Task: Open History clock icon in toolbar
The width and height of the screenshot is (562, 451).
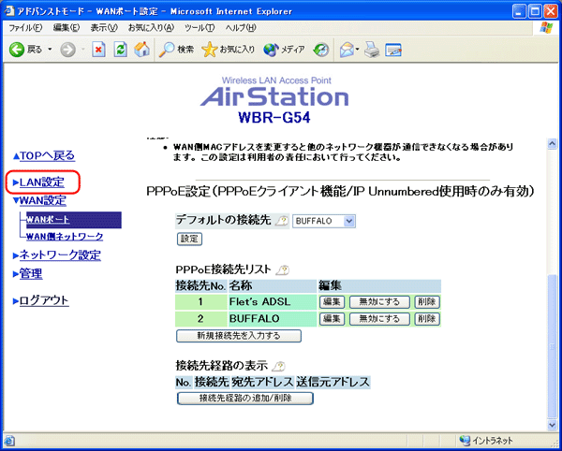Action: tap(320, 51)
